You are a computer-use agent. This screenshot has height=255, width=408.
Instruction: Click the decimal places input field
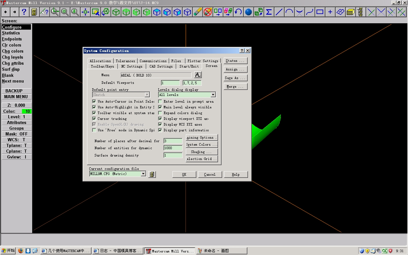coord(173,141)
